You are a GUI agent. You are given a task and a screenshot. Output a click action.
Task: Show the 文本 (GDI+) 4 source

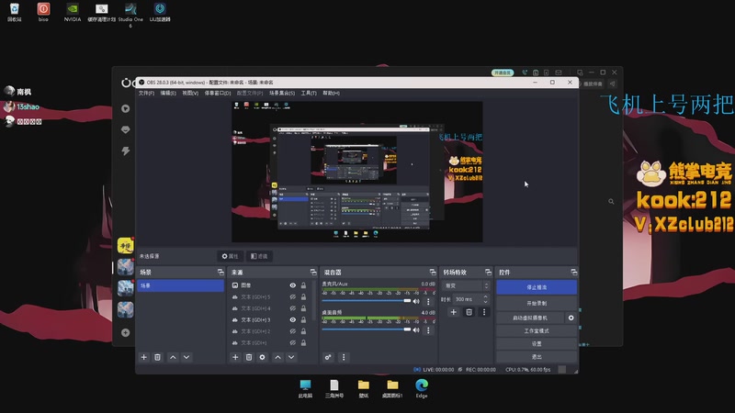pos(292,308)
